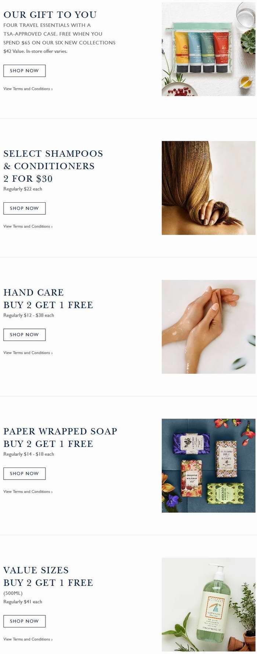The image size is (257, 654).
Task: View Terms and Conditions for shampoos offer
Action: pyautogui.click(x=28, y=226)
